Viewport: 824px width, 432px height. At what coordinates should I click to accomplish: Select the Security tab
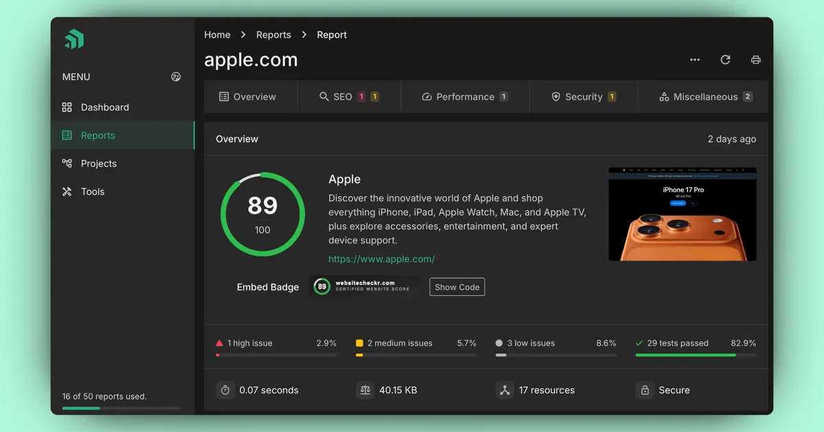click(x=583, y=97)
